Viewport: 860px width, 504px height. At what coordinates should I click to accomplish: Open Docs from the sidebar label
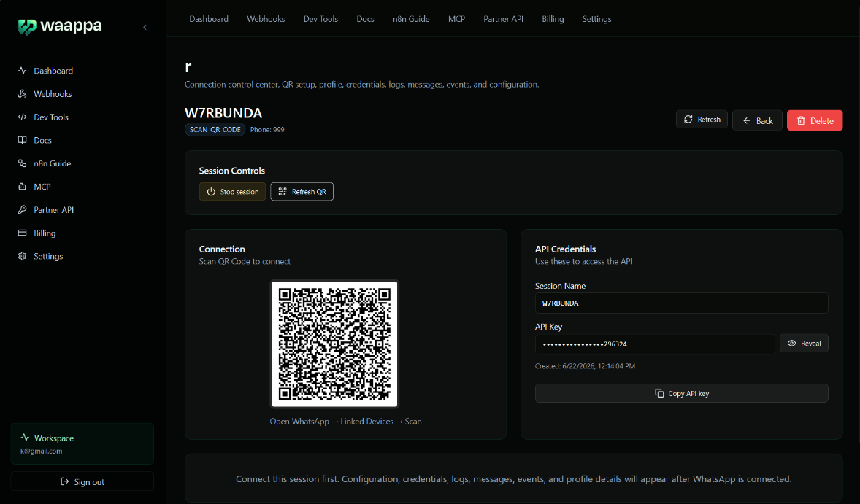pos(43,140)
